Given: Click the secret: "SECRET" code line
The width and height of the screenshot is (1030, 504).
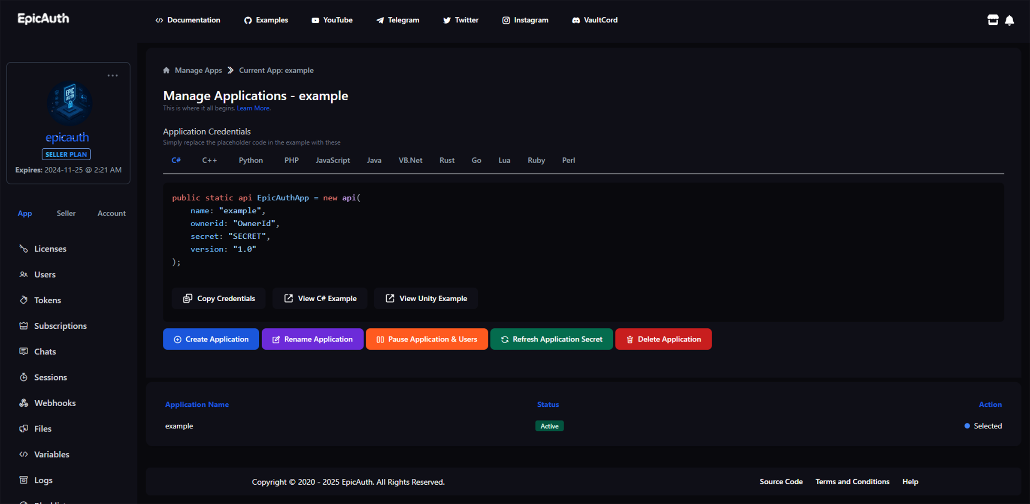Looking at the screenshot, I should pos(230,236).
